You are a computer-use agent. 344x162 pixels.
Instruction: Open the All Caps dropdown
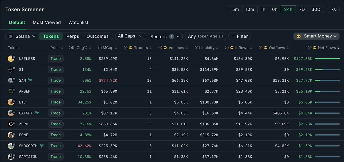pos(130,36)
